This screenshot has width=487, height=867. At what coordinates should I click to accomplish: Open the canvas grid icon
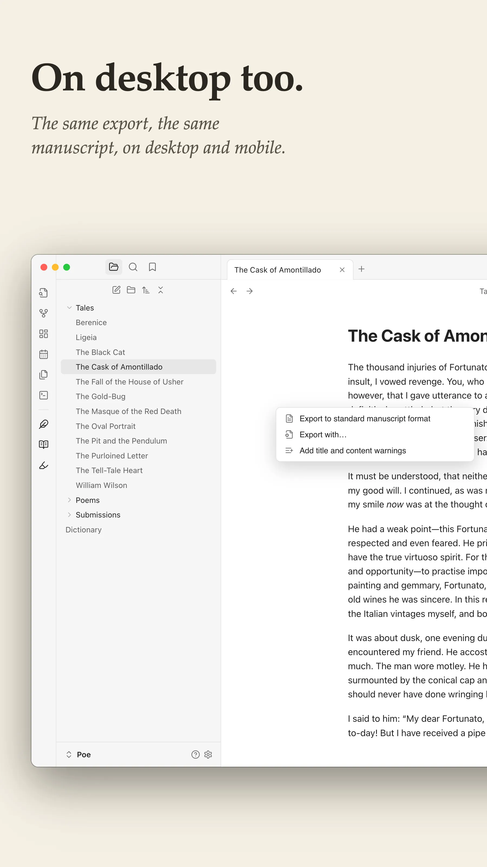pos(44,334)
